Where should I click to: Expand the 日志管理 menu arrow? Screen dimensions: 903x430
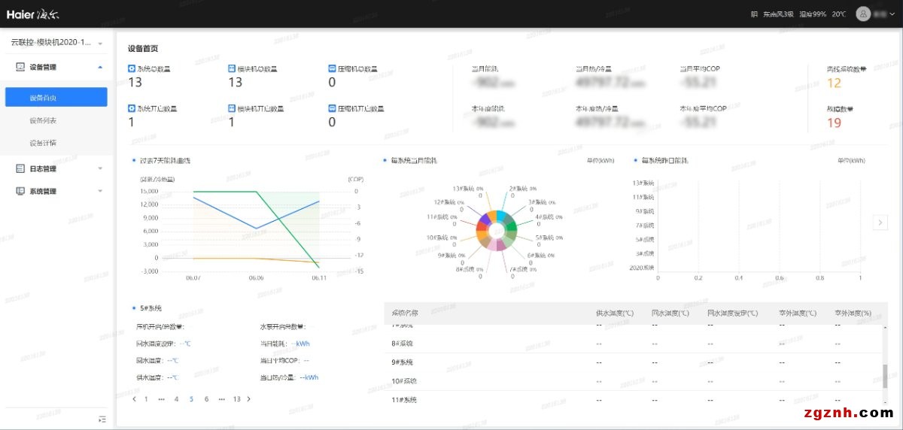[100, 168]
